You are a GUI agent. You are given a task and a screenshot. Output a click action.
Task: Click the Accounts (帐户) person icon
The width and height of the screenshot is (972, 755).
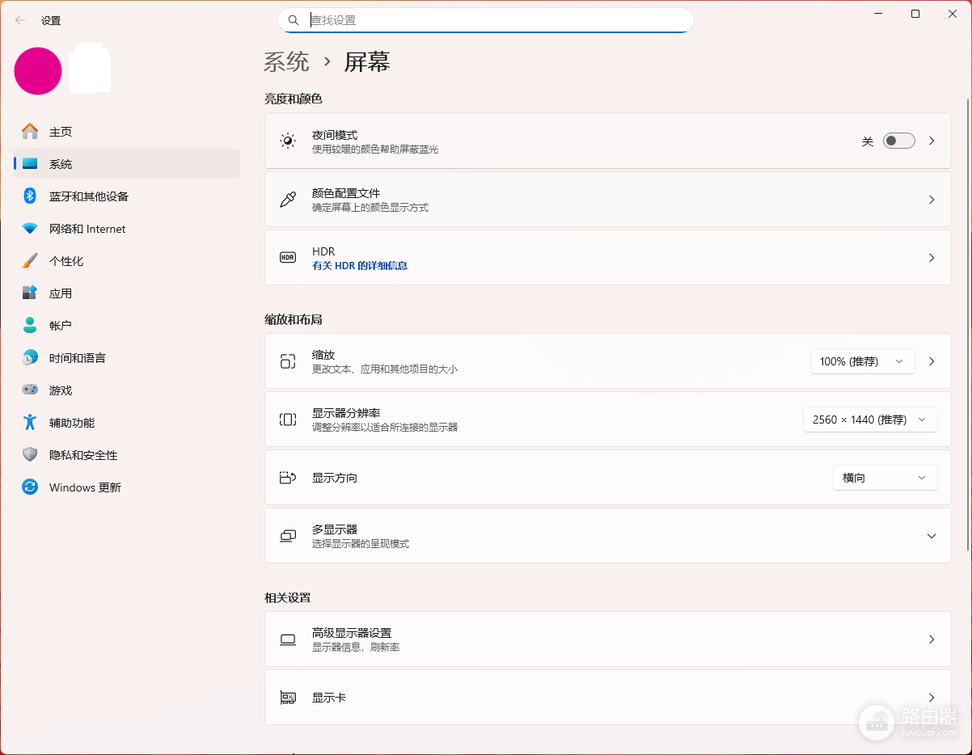[x=30, y=325]
